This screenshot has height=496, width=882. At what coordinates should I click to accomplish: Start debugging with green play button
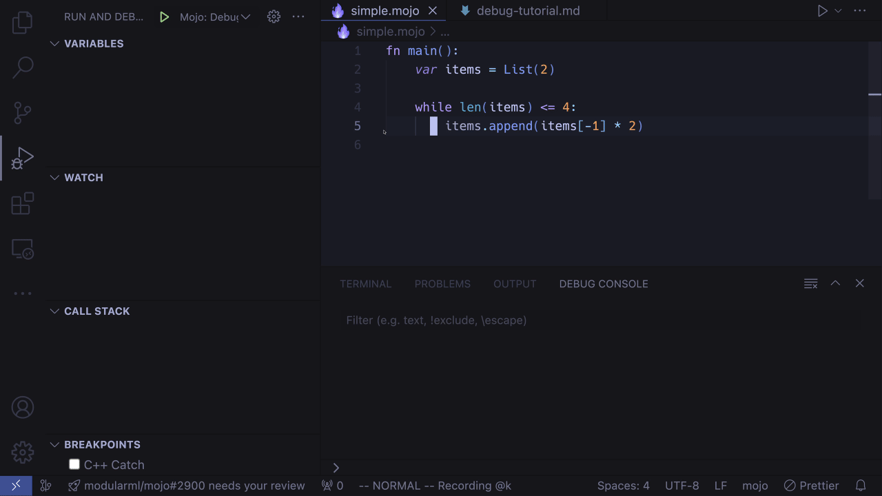[x=164, y=17]
